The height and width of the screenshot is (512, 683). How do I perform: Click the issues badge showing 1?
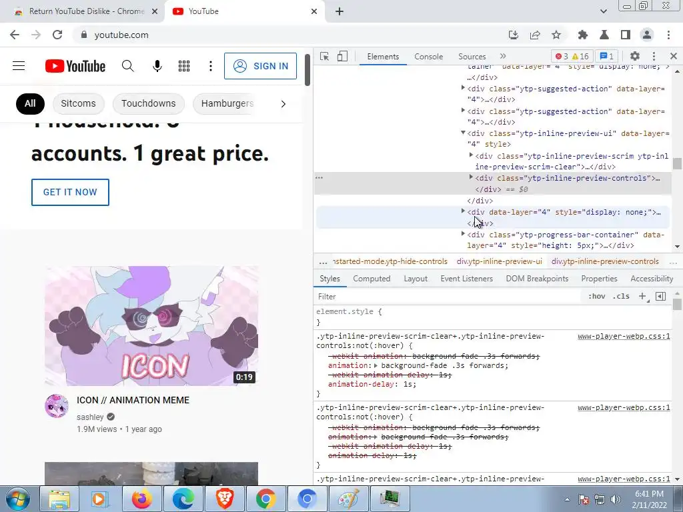tap(607, 57)
